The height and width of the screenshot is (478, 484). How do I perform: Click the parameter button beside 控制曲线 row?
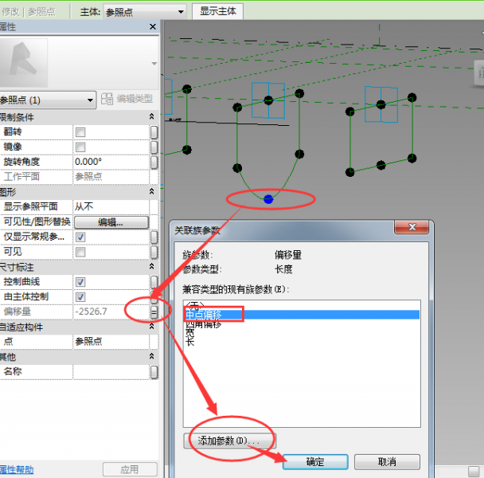154,282
